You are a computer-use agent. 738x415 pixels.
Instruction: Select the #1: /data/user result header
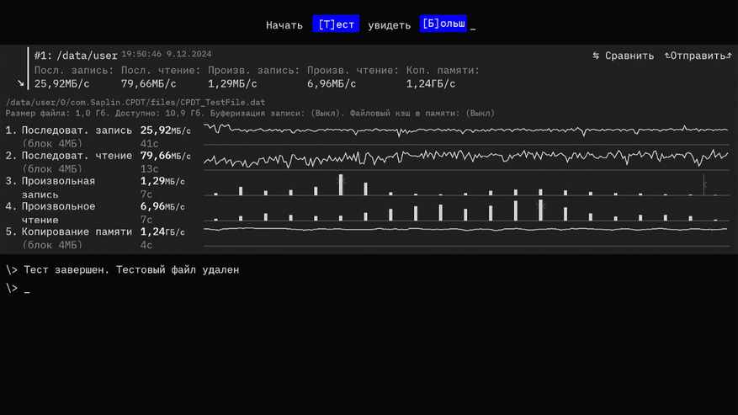tap(76, 56)
